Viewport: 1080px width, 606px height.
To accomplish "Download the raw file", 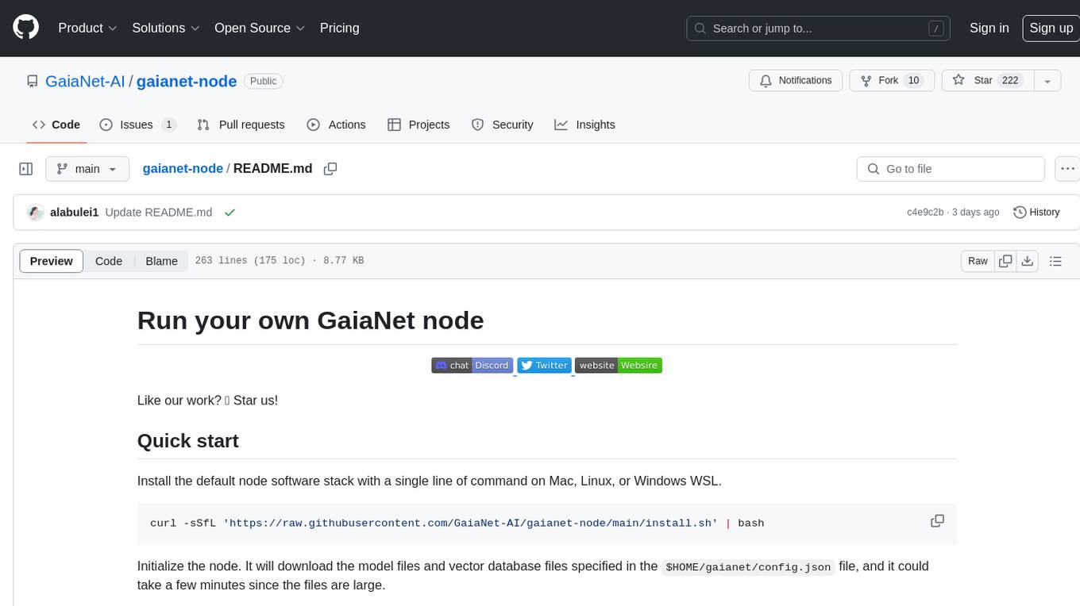I will tap(1028, 261).
